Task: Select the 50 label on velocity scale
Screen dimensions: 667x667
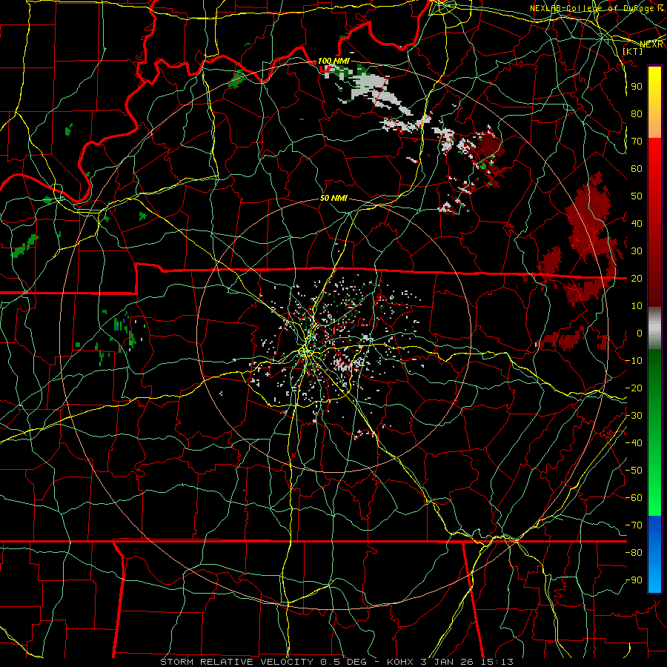Action: tap(637, 196)
